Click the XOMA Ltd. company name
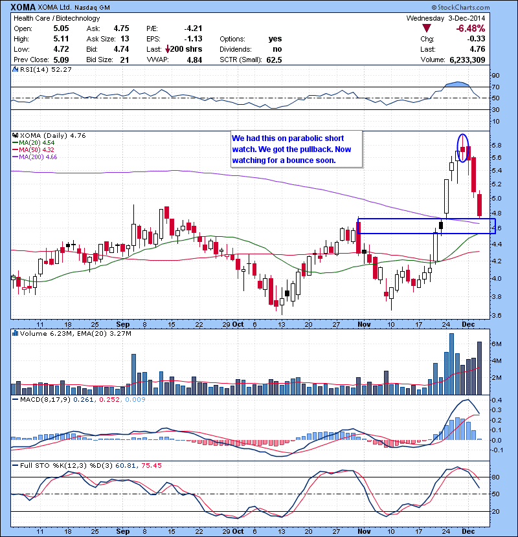Screen dimensions: 518x537 (55, 7)
